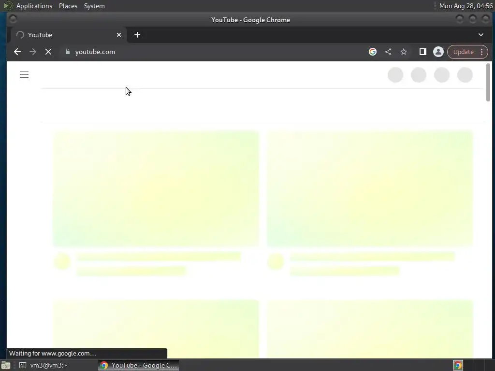
Task: Open the Applications menu
Action: tap(34, 6)
